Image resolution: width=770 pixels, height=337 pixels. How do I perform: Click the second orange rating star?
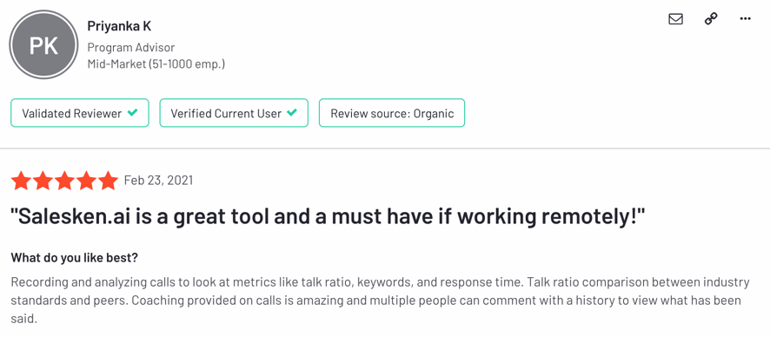(43, 181)
